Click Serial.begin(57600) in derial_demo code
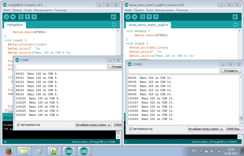 pos(151,35)
